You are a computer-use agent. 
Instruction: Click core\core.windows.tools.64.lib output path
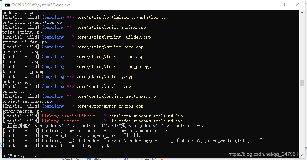(146, 116)
